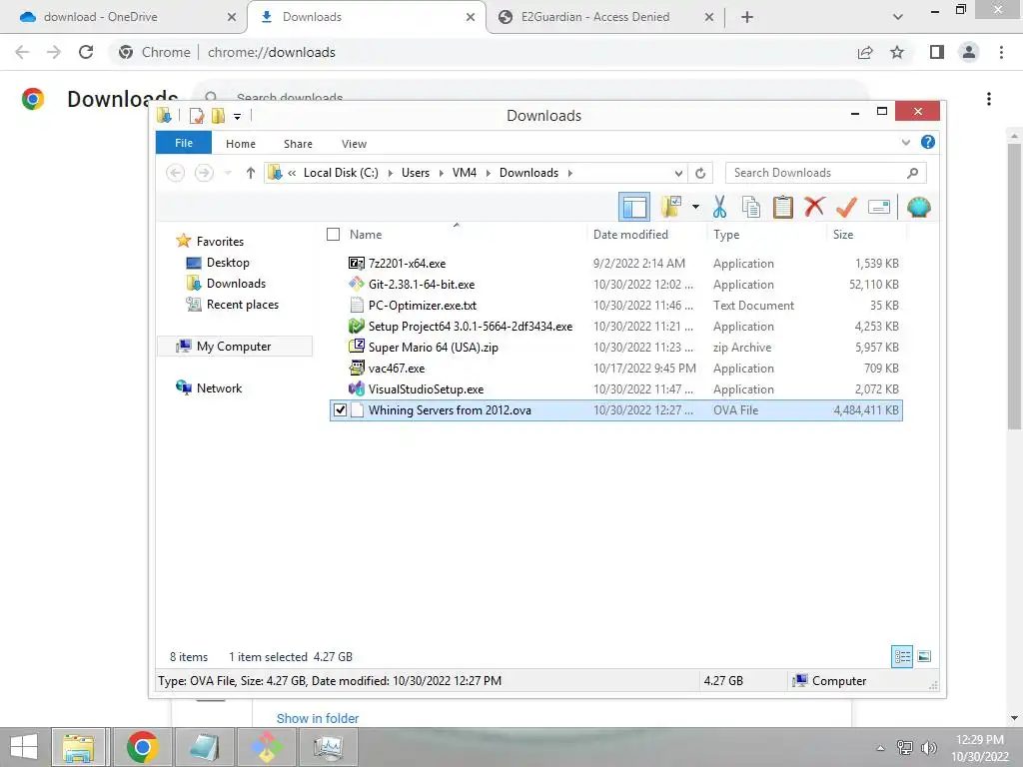Screen dimensions: 1023x767
Task: Expand the chevron after Downloads in breadcrumb
Action: click(570, 173)
